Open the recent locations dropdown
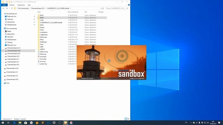 (x=9, y=8)
